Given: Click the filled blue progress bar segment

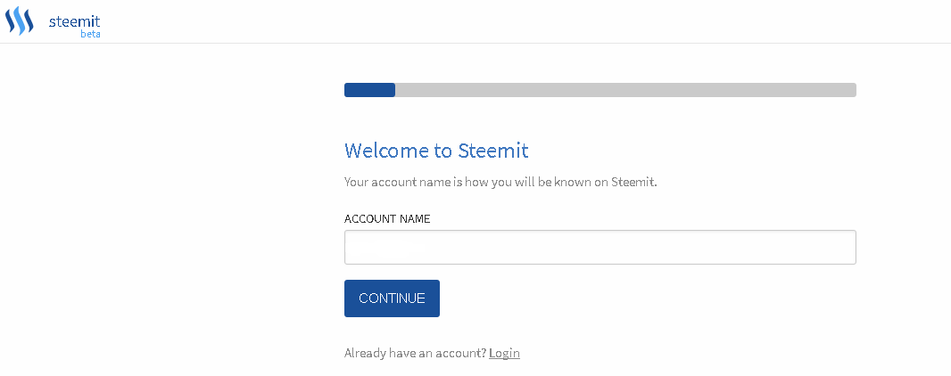Looking at the screenshot, I should point(369,90).
